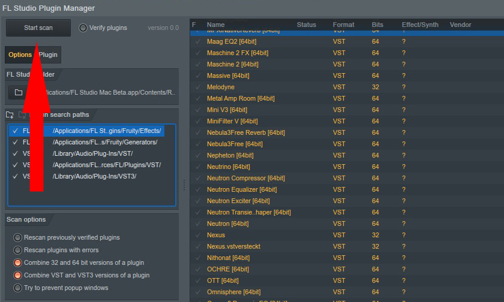Image resolution: width=504 pixels, height=302 pixels.
Task: Toggle favorite checkmark for Metal Amp Room
Action: [198, 98]
